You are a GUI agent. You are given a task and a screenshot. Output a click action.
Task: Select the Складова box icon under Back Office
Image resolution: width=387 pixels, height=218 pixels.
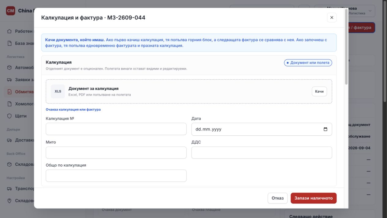(9, 164)
